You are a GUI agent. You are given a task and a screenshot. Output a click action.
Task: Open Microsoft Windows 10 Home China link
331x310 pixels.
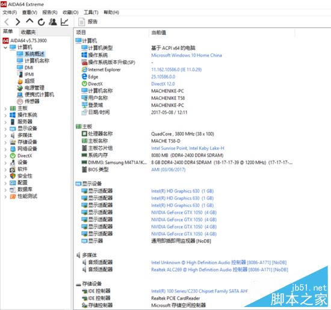click(x=187, y=55)
